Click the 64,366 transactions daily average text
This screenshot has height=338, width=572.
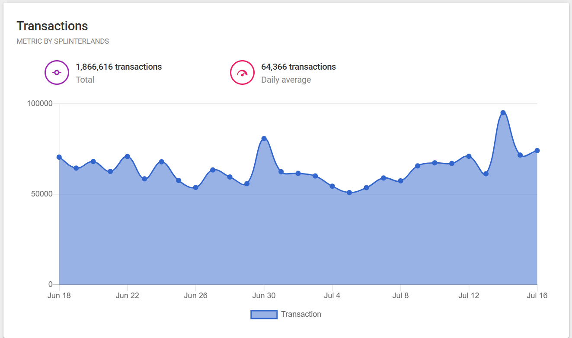pyautogui.click(x=299, y=67)
